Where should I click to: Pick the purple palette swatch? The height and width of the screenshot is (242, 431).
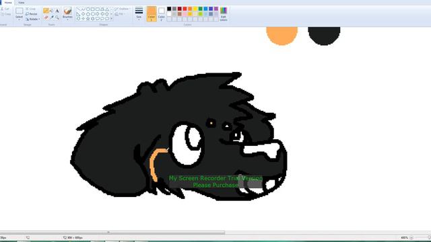(x=216, y=9)
